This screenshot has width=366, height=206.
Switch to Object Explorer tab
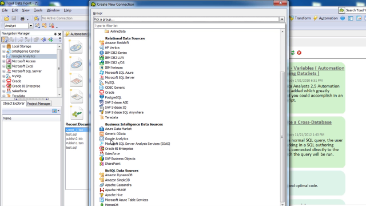pos(14,103)
